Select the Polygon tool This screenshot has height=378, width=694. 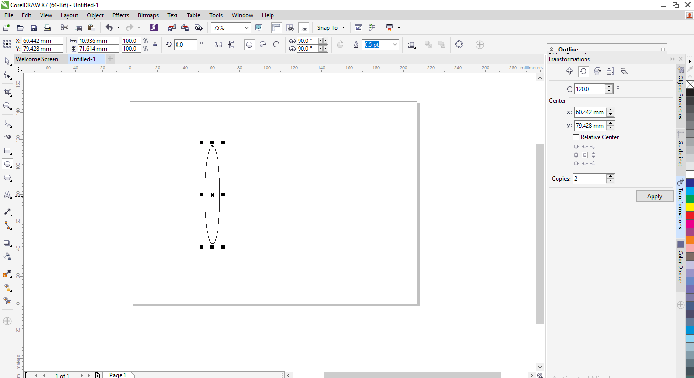[7, 178]
